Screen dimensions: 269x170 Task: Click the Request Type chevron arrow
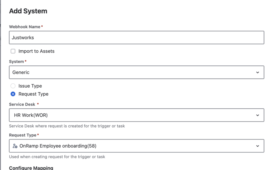257,146
